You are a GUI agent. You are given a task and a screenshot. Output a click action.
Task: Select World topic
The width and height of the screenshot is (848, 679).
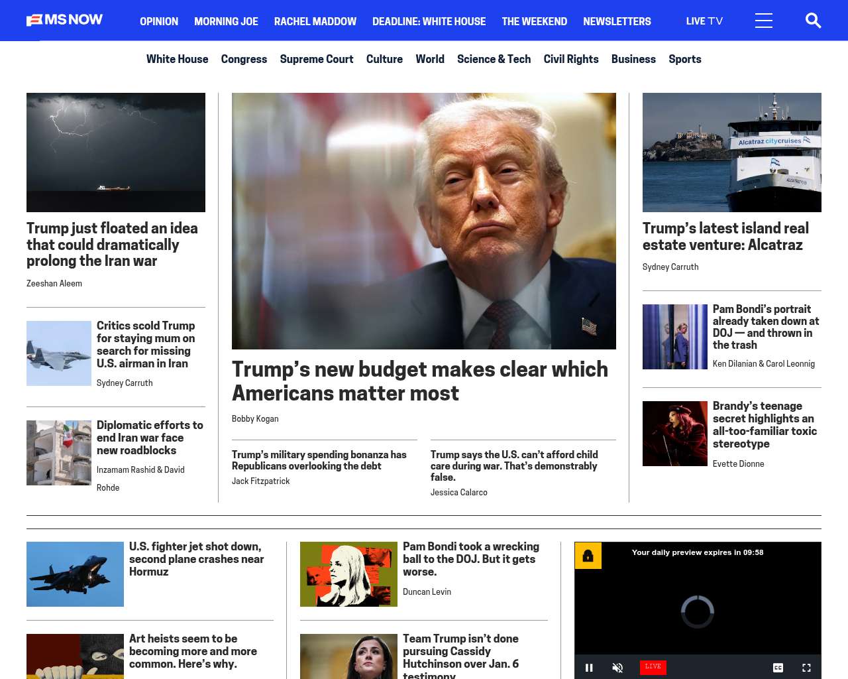pos(430,59)
